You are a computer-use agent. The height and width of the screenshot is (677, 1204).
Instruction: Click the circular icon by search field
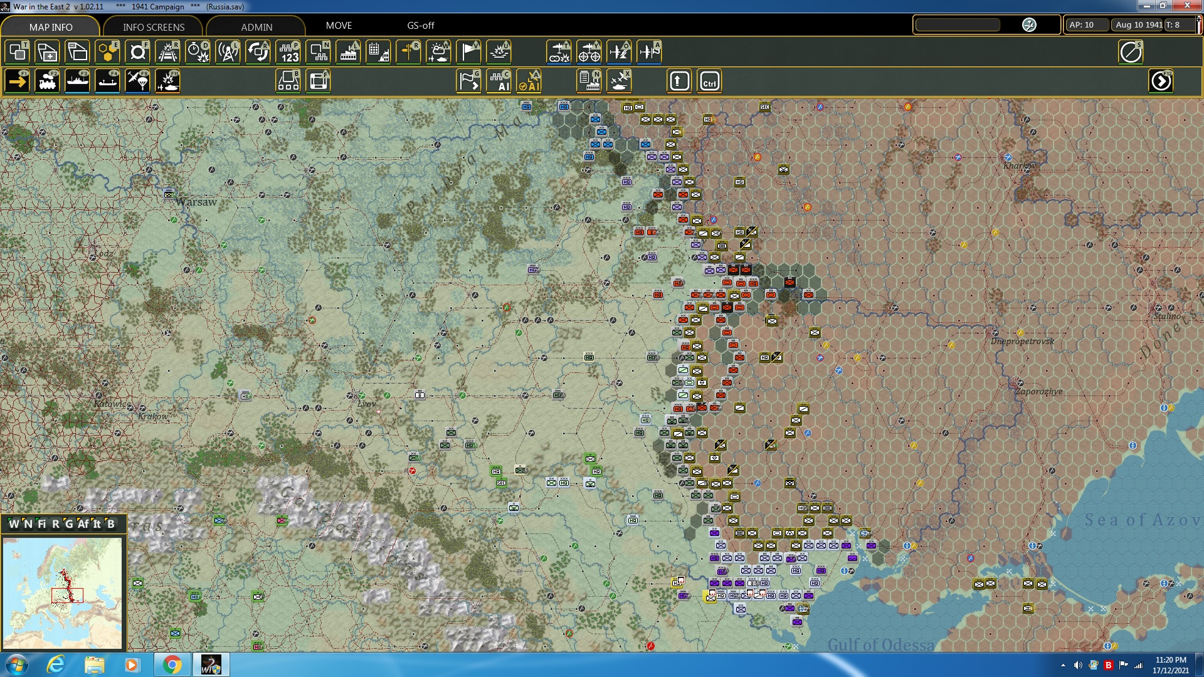coord(1029,25)
